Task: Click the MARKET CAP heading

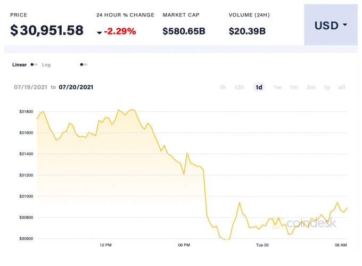Action: pyautogui.click(x=181, y=15)
